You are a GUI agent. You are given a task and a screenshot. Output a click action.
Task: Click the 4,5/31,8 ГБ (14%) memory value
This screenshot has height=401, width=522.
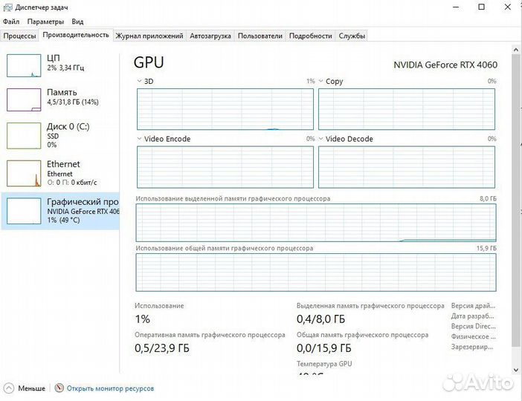[73, 102]
